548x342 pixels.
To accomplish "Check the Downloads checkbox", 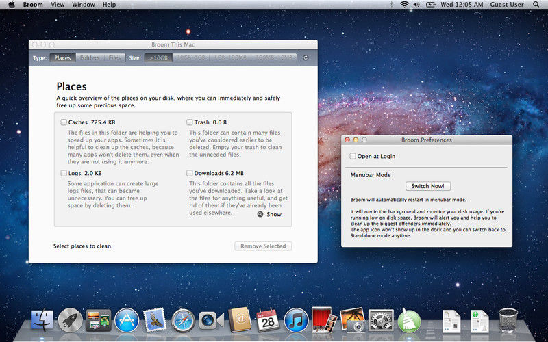I will pos(190,173).
